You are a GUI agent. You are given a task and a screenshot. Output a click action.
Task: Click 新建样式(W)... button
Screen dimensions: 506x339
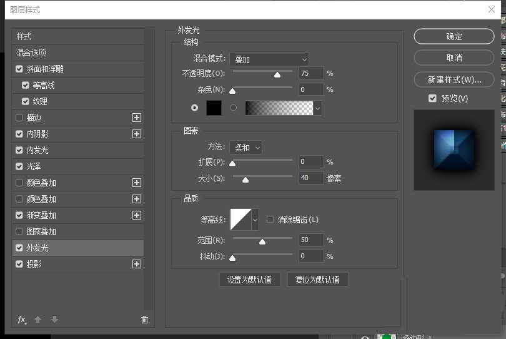click(454, 79)
